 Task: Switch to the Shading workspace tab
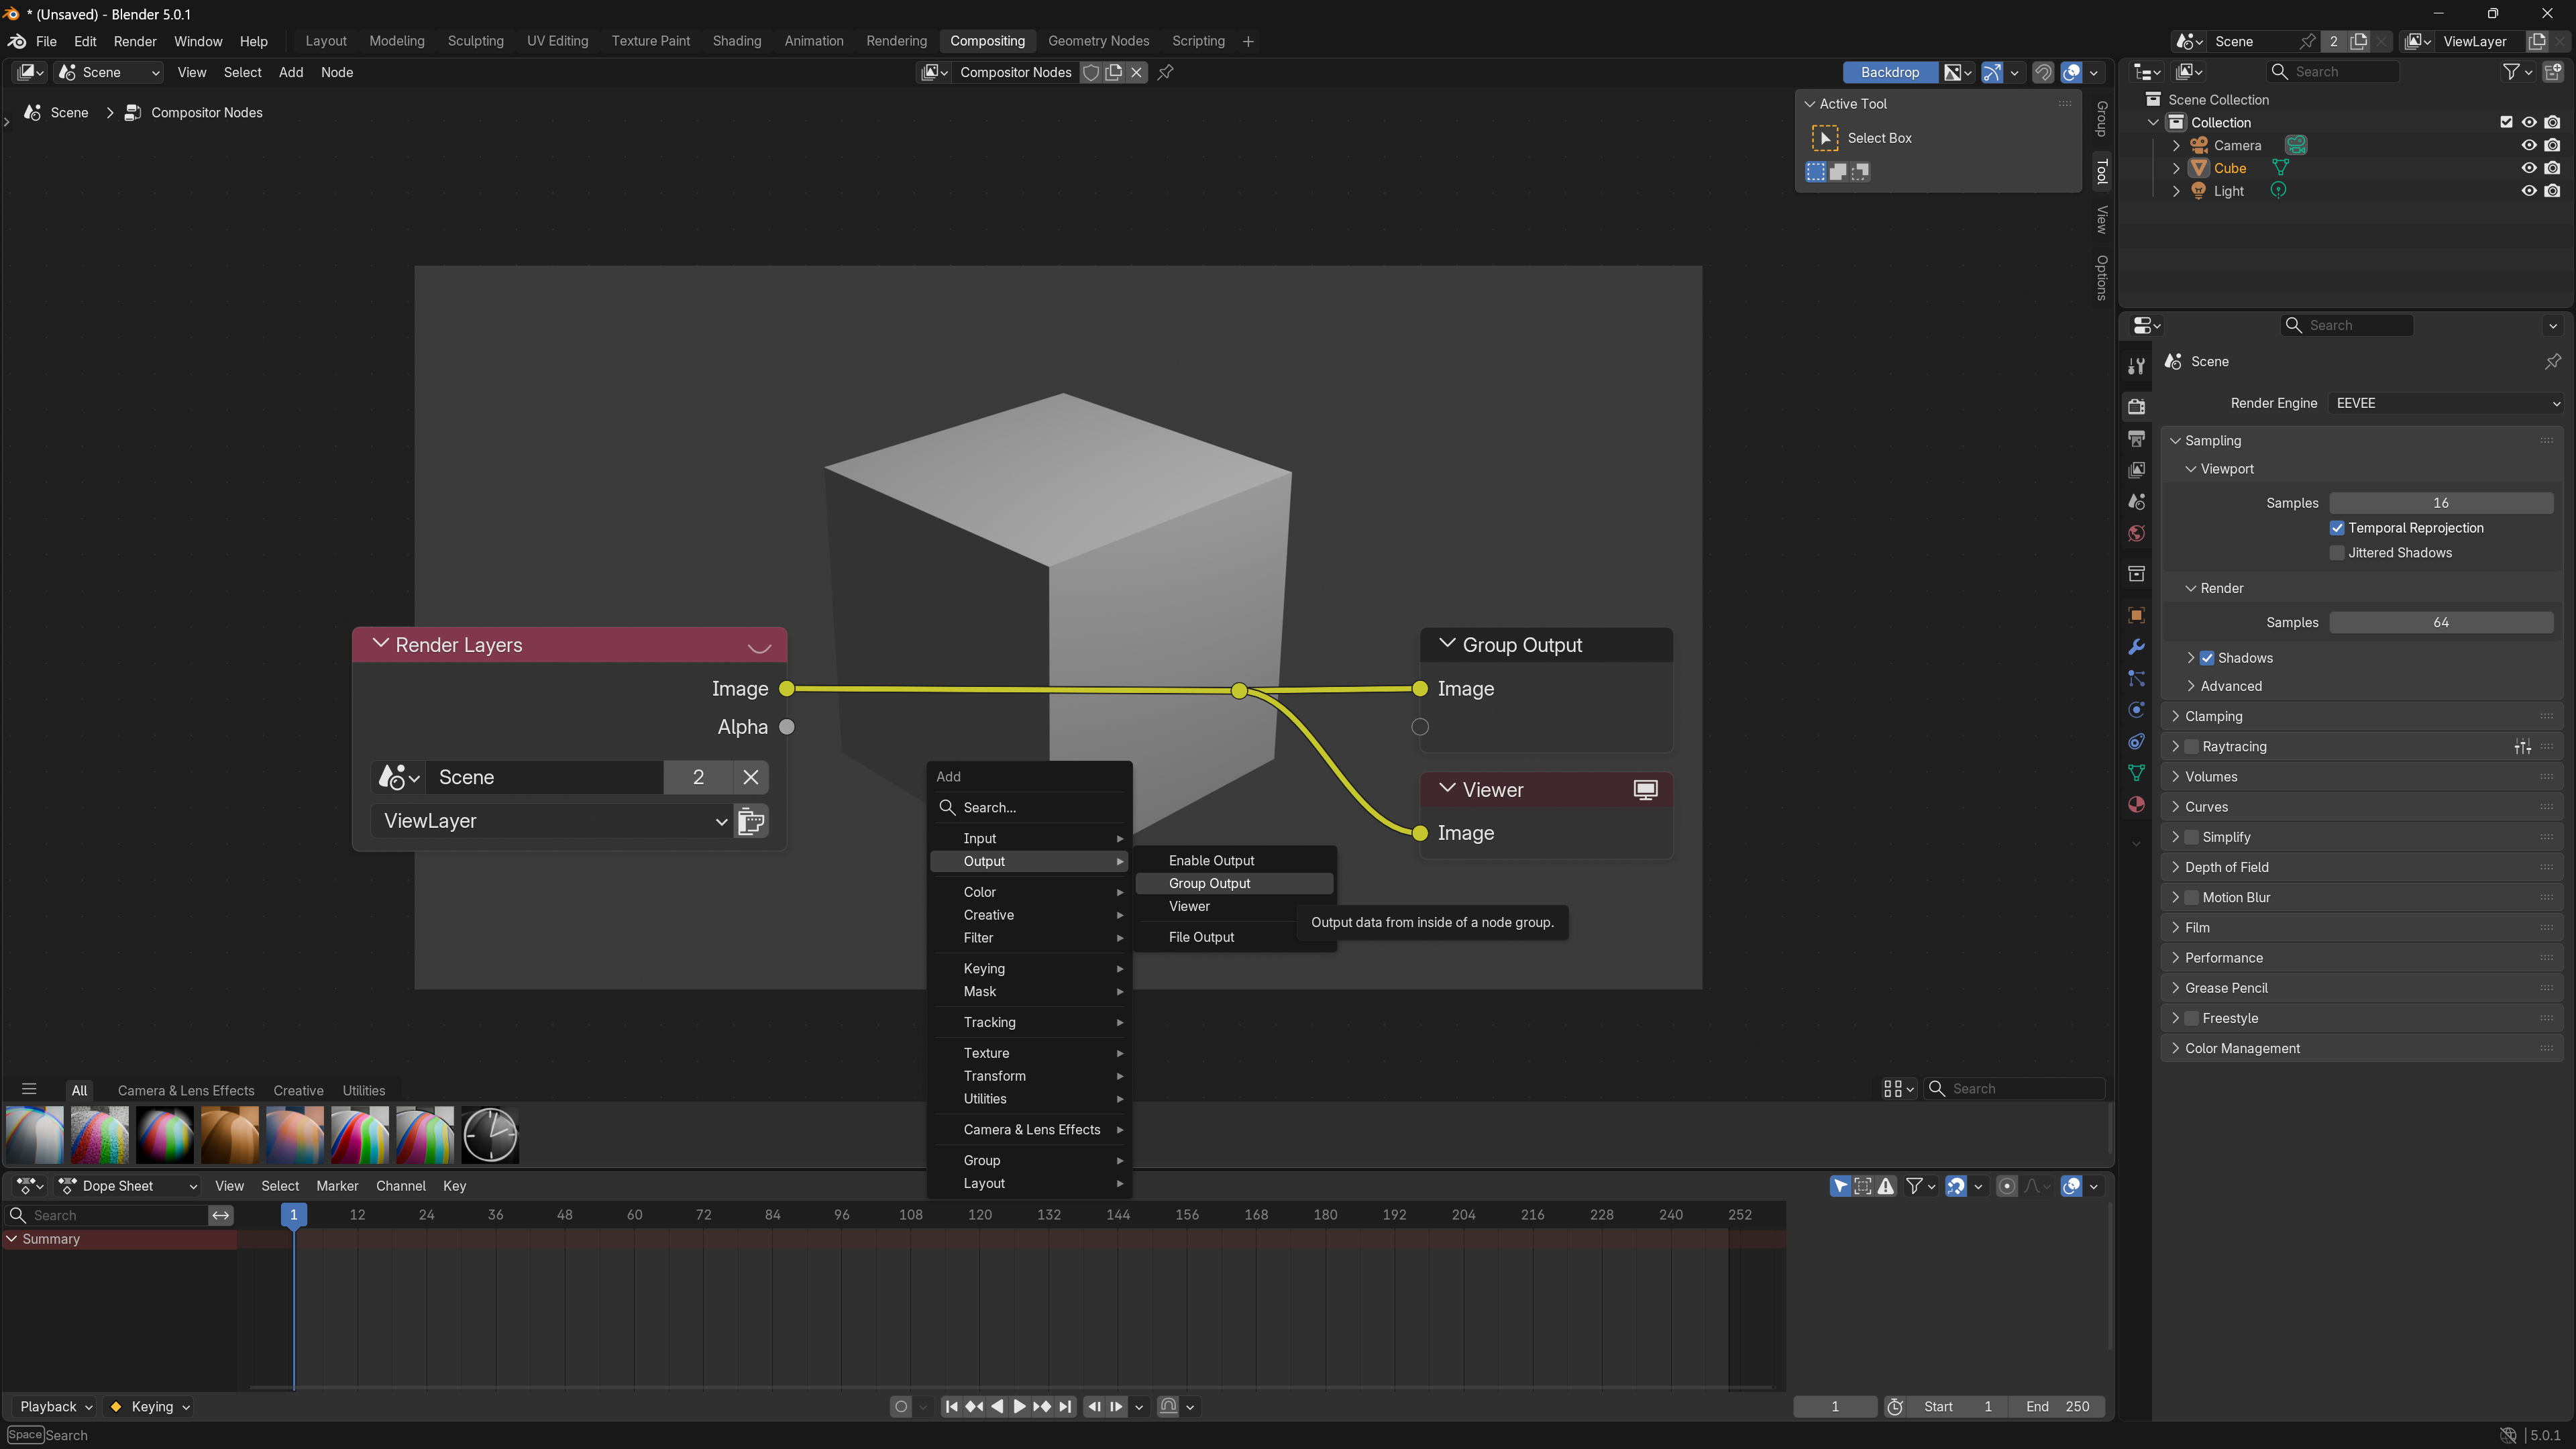[x=737, y=41]
